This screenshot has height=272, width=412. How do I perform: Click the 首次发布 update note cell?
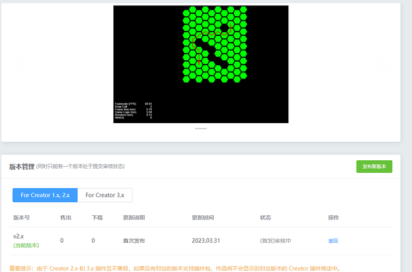click(134, 241)
